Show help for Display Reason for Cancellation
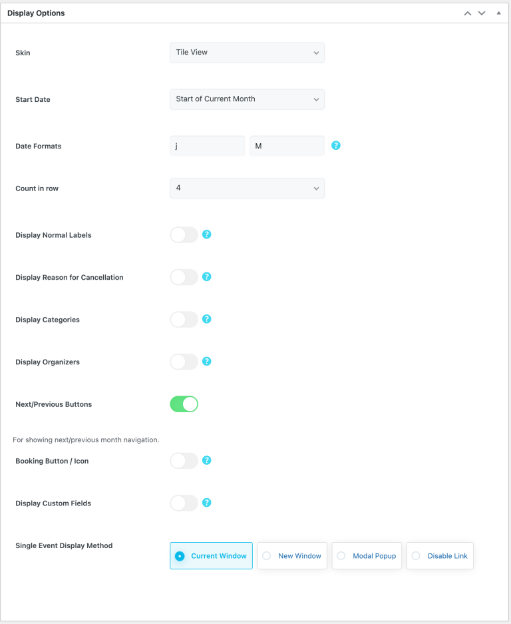This screenshot has width=511, height=624. (206, 276)
